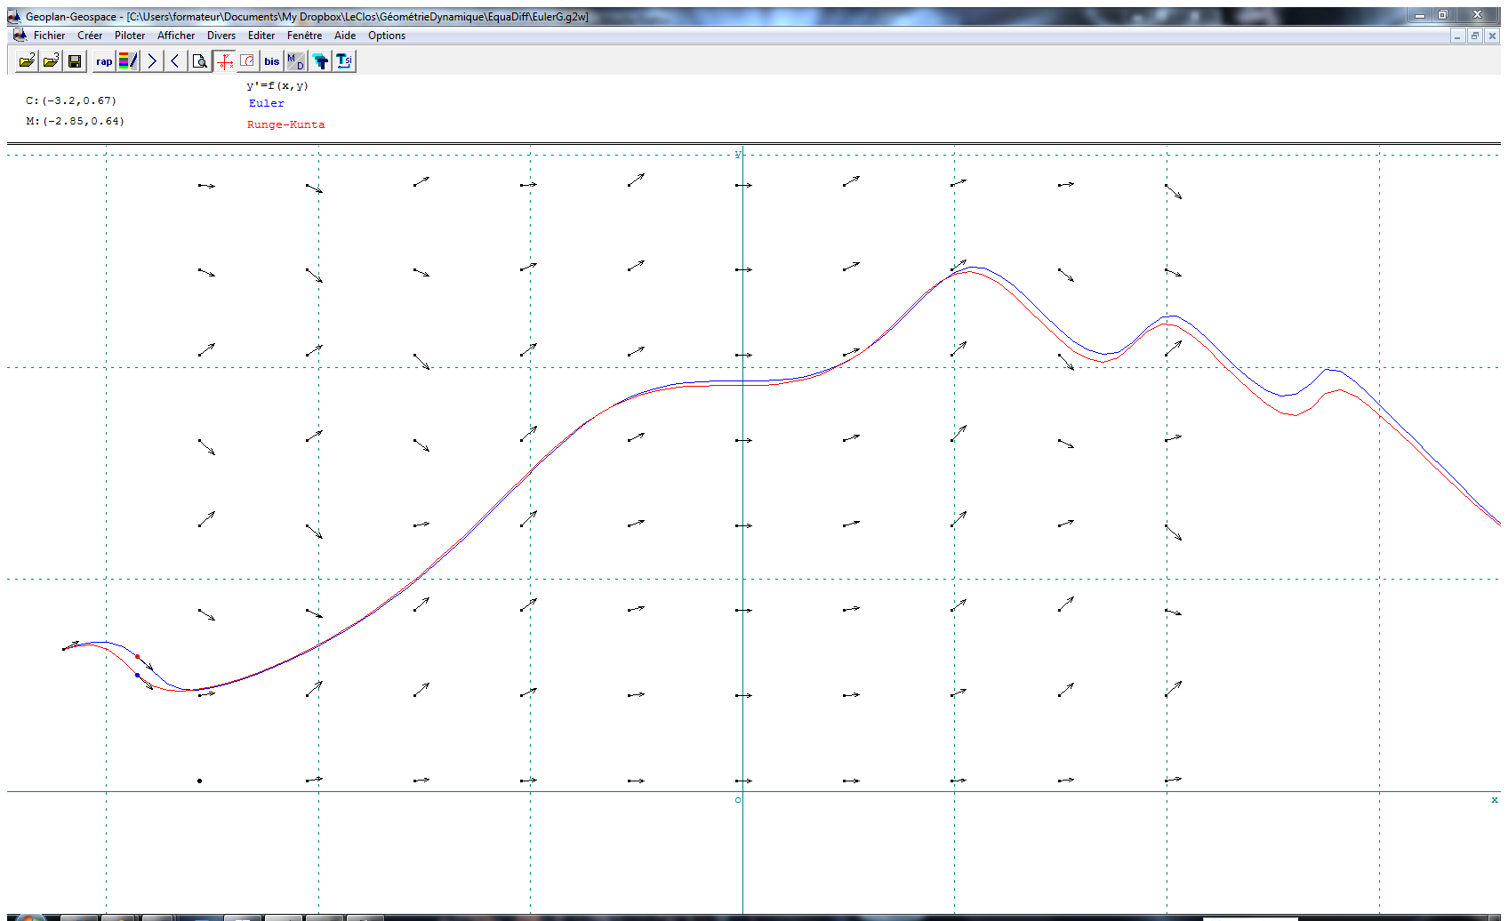Open the Créer menu

tap(90, 36)
